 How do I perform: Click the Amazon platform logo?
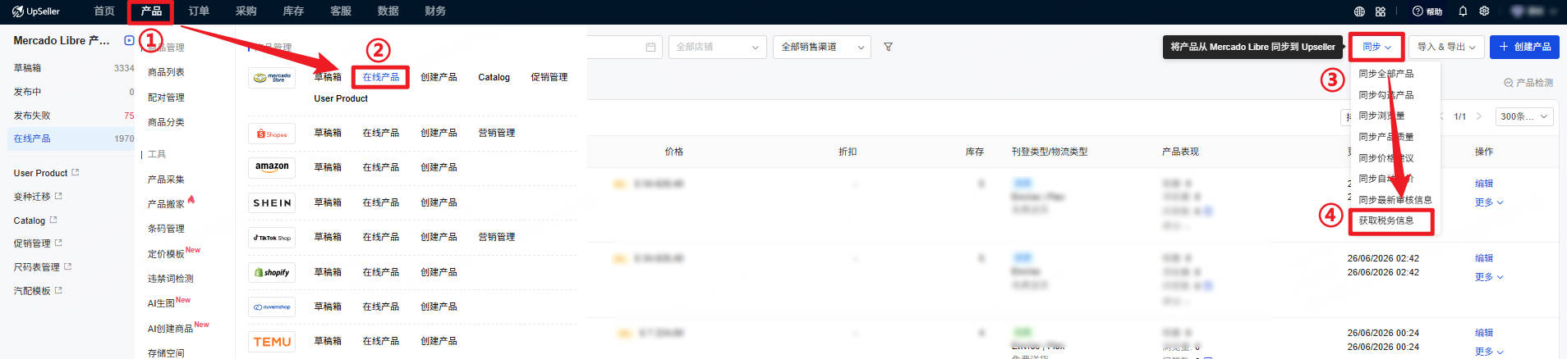pos(272,167)
